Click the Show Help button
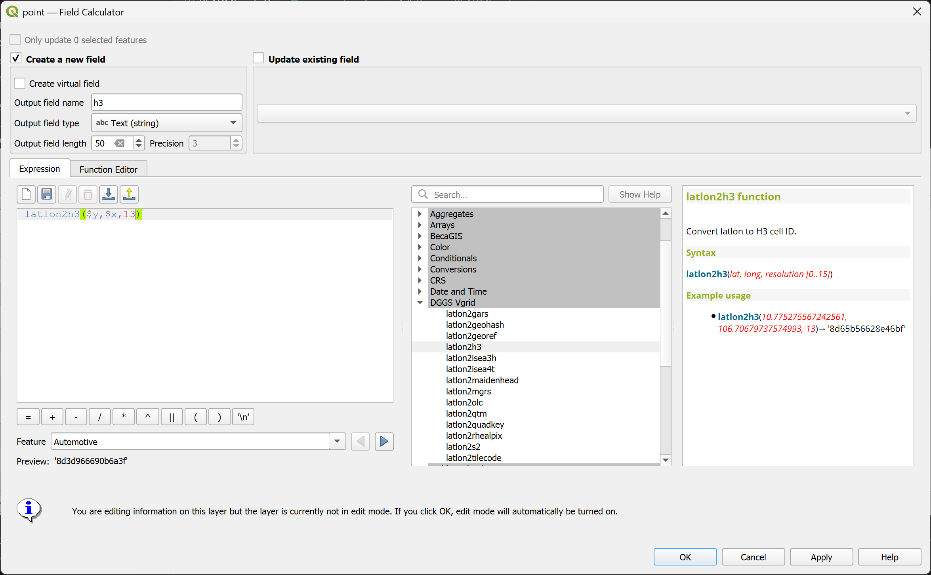This screenshot has height=575, width=931. coord(639,194)
